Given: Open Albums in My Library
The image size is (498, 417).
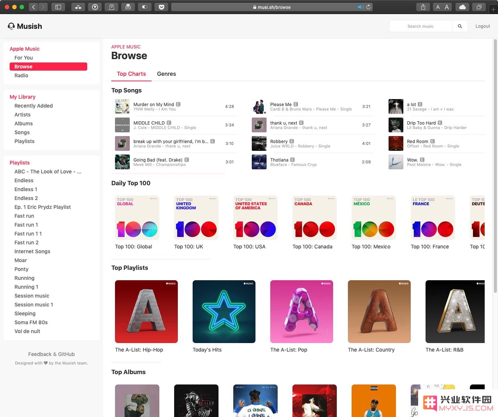Looking at the screenshot, I should pyautogui.click(x=24, y=123).
